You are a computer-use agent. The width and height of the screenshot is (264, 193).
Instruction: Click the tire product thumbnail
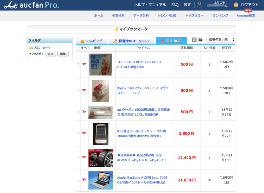(100, 158)
